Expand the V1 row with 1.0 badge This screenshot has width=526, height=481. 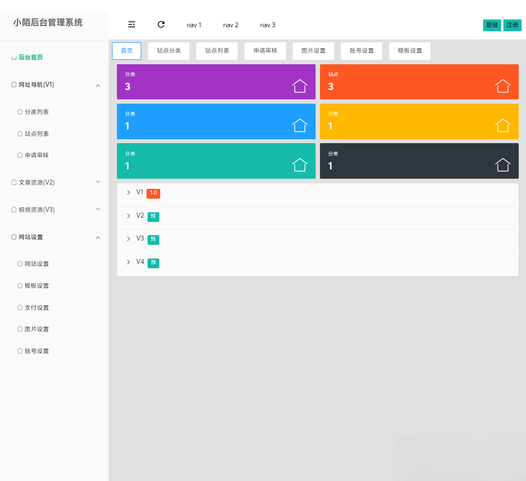(x=128, y=192)
